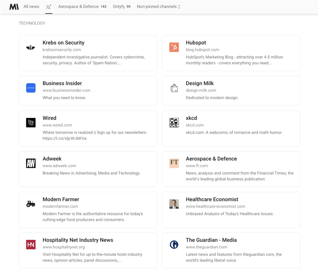Click the Hubspot orange logo icon

[x=174, y=47]
